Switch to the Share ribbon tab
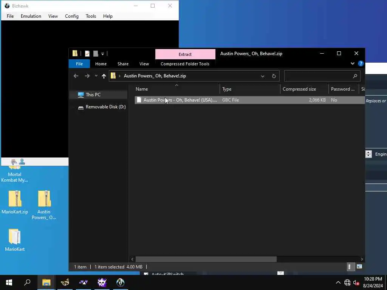Image resolution: width=387 pixels, height=290 pixels. click(123, 63)
